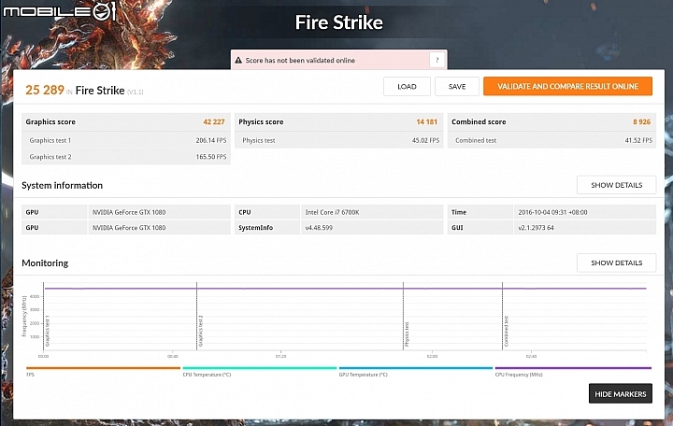The image size is (673, 426).
Task: Click the Time value 2016-10-04 09:31
Action: pos(552,212)
